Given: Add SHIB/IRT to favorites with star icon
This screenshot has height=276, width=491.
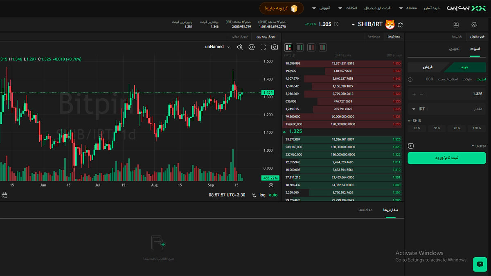Looking at the screenshot, I should point(400,25).
